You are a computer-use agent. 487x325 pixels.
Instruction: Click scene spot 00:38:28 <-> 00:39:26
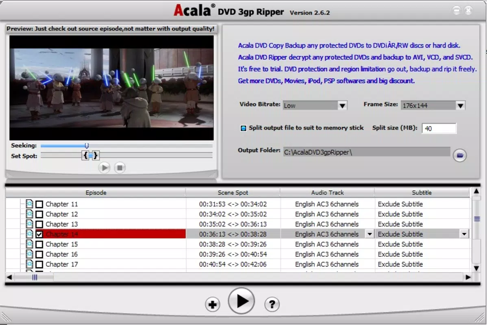click(x=233, y=244)
